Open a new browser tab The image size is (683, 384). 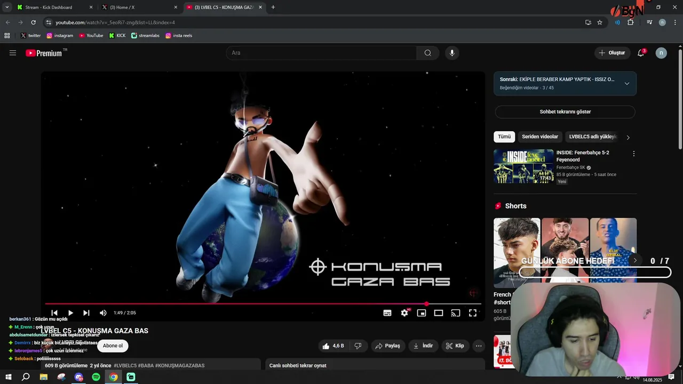[x=273, y=7]
